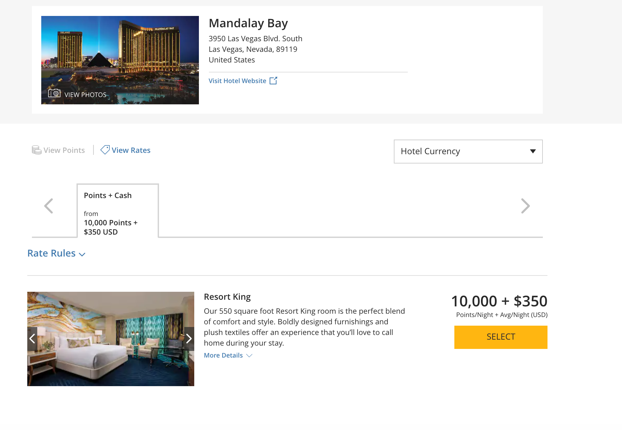This screenshot has width=622, height=430.
Task: Click the Resort King room title
Action: point(227,297)
